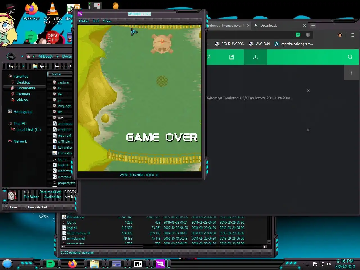This screenshot has height=270, width=360.
Task: Open the 7-Zip taskbar button
Action: (138, 264)
